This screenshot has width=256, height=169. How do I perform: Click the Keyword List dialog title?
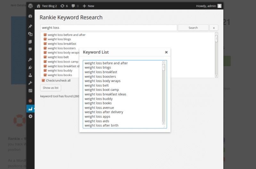(96, 52)
